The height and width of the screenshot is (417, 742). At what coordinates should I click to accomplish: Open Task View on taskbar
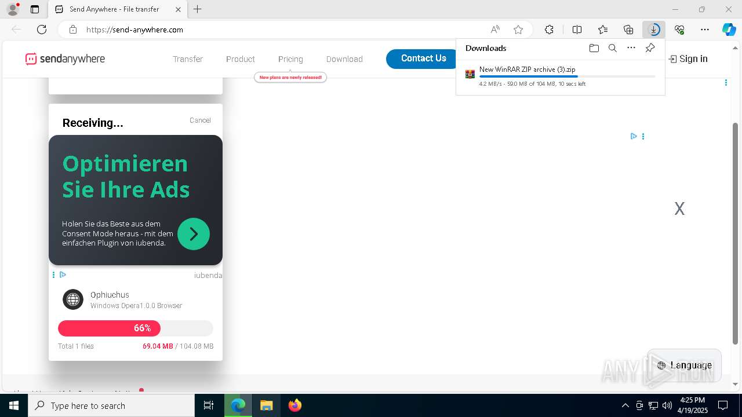pyautogui.click(x=209, y=405)
